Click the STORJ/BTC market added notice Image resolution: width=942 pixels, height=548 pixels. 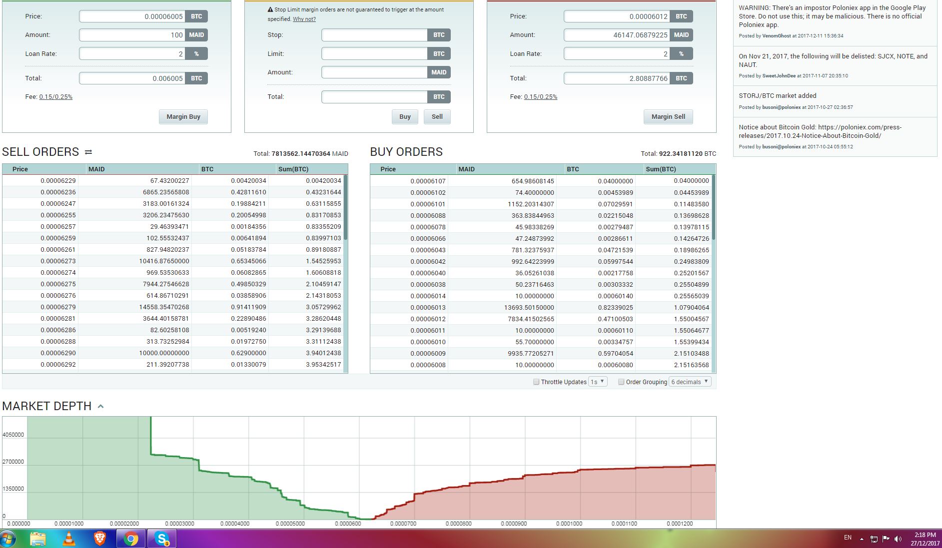[778, 96]
